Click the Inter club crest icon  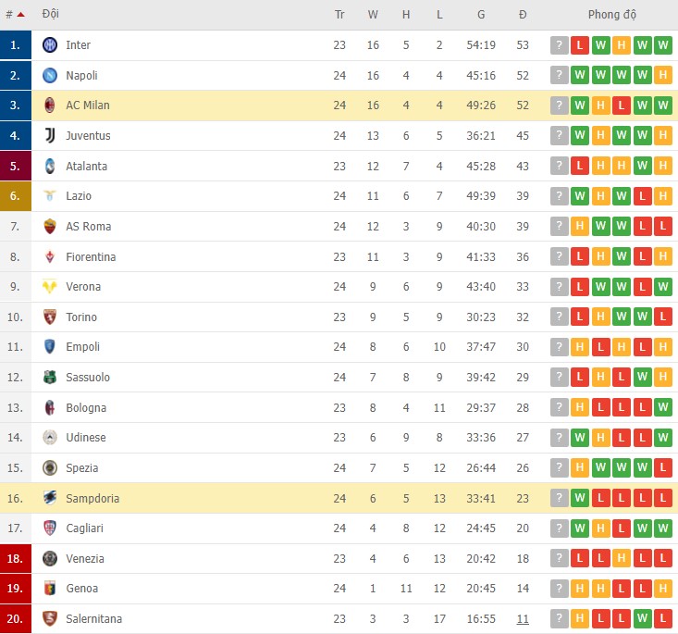(x=50, y=45)
